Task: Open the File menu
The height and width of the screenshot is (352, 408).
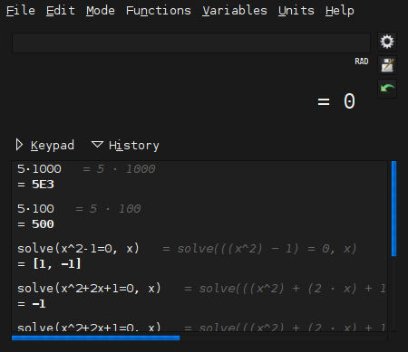Action: pyautogui.click(x=21, y=11)
